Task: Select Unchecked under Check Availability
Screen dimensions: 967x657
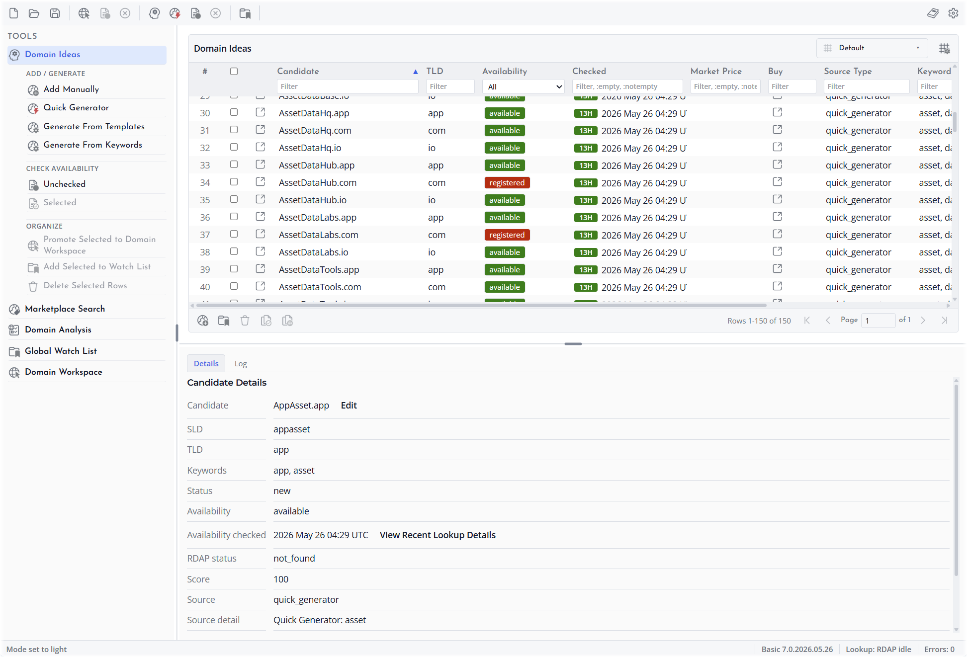Action: 65,184
